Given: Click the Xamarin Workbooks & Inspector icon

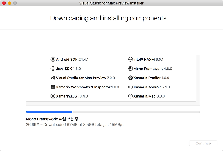Looking at the screenshot, I should (53, 87).
